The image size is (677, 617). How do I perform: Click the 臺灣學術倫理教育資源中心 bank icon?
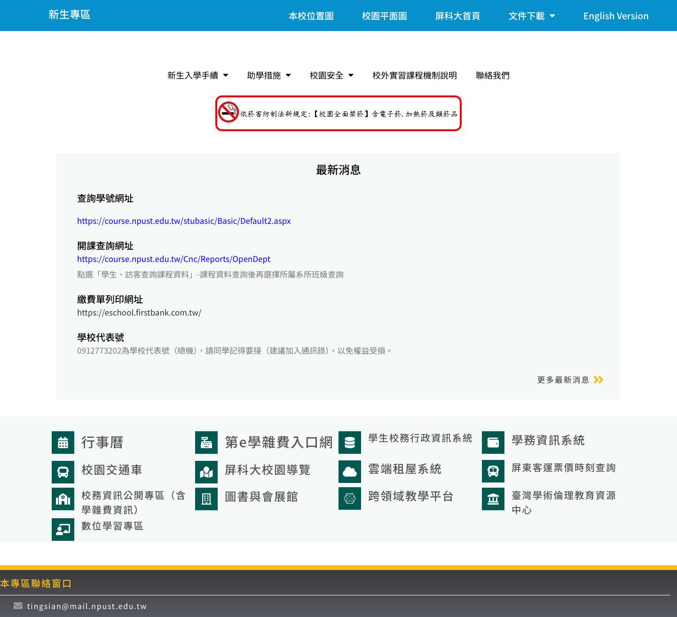[x=493, y=498]
